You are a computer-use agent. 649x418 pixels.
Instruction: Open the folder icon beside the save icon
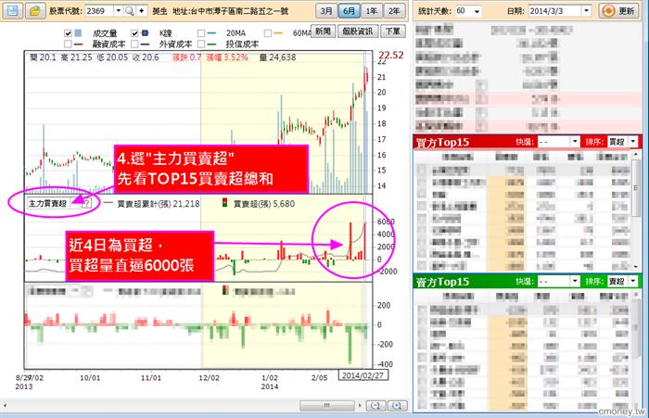point(35,10)
